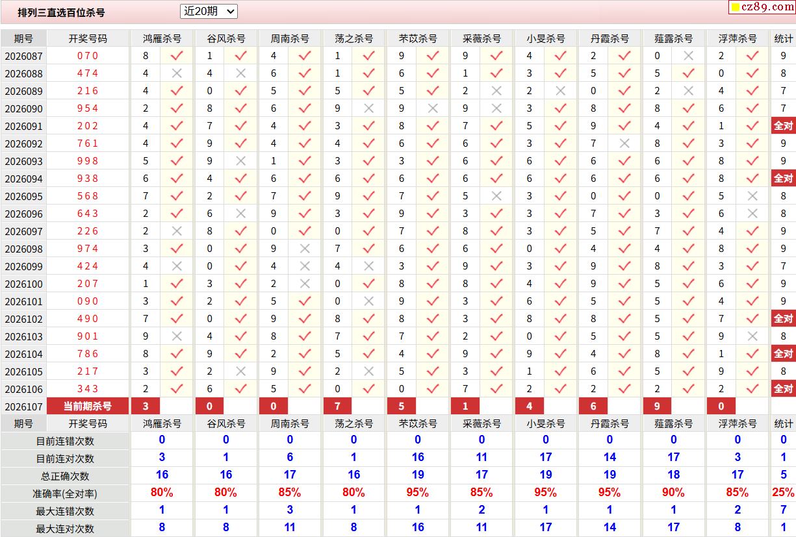
Task: Click the cross mark for 周南杀号 in row 2026098
Action: click(304, 249)
